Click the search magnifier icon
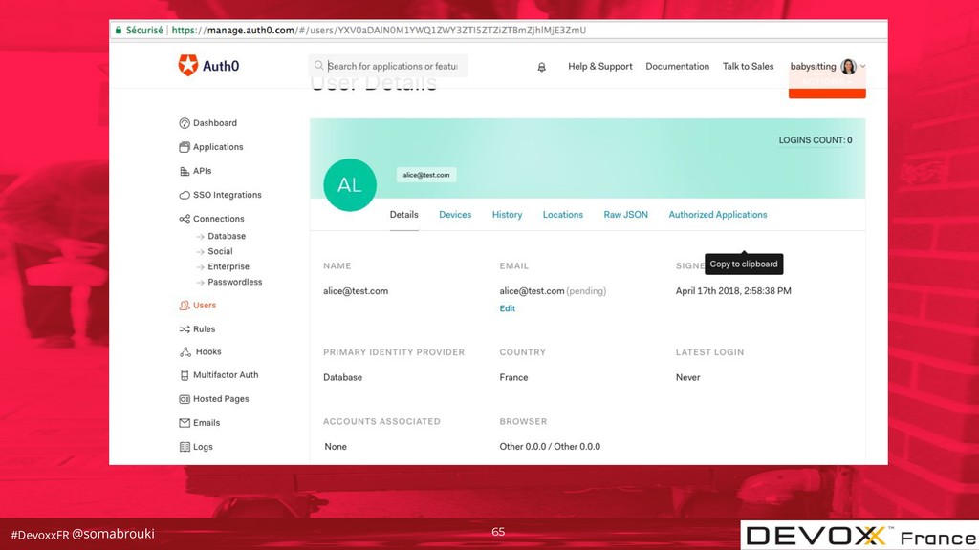Screen dimensions: 979x550 pos(318,66)
